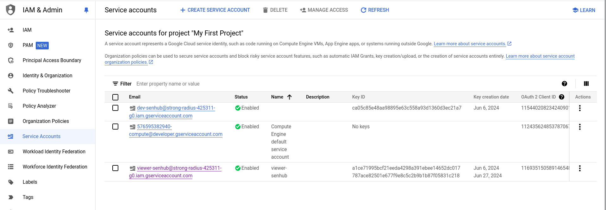The height and width of the screenshot is (210, 606).
Task: Click the Status column header
Action: point(241,97)
